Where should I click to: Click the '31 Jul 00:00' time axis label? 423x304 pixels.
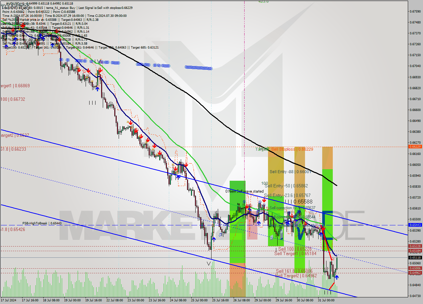click(326, 300)
